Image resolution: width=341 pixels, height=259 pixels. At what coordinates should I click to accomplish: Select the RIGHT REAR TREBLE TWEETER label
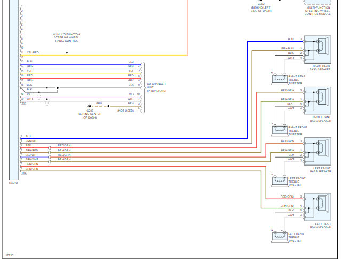(297, 80)
